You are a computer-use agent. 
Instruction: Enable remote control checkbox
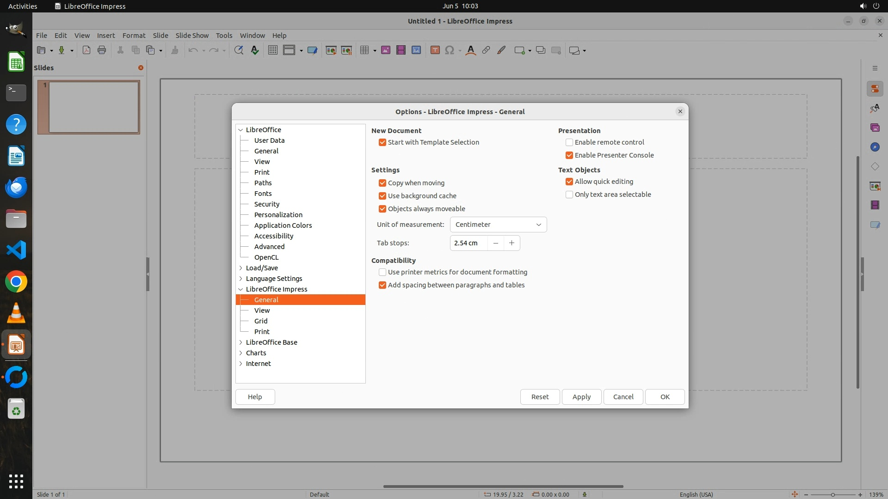coord(569,142)
